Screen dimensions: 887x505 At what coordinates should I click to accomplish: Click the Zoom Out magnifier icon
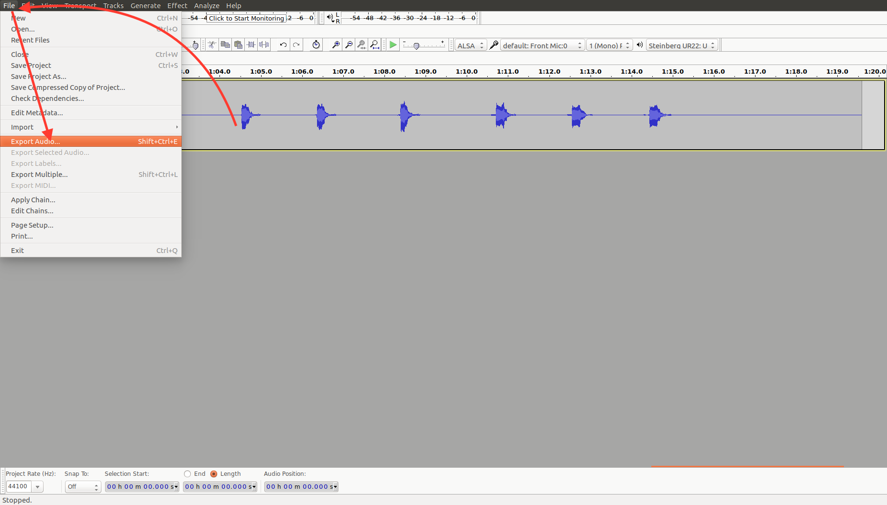349,45
